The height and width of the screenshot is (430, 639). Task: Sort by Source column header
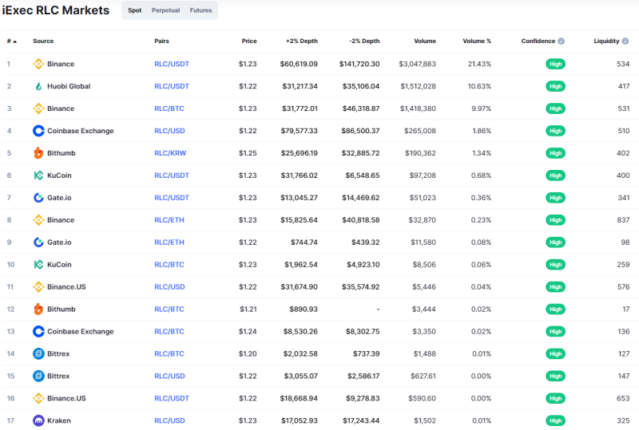[43, 41]
